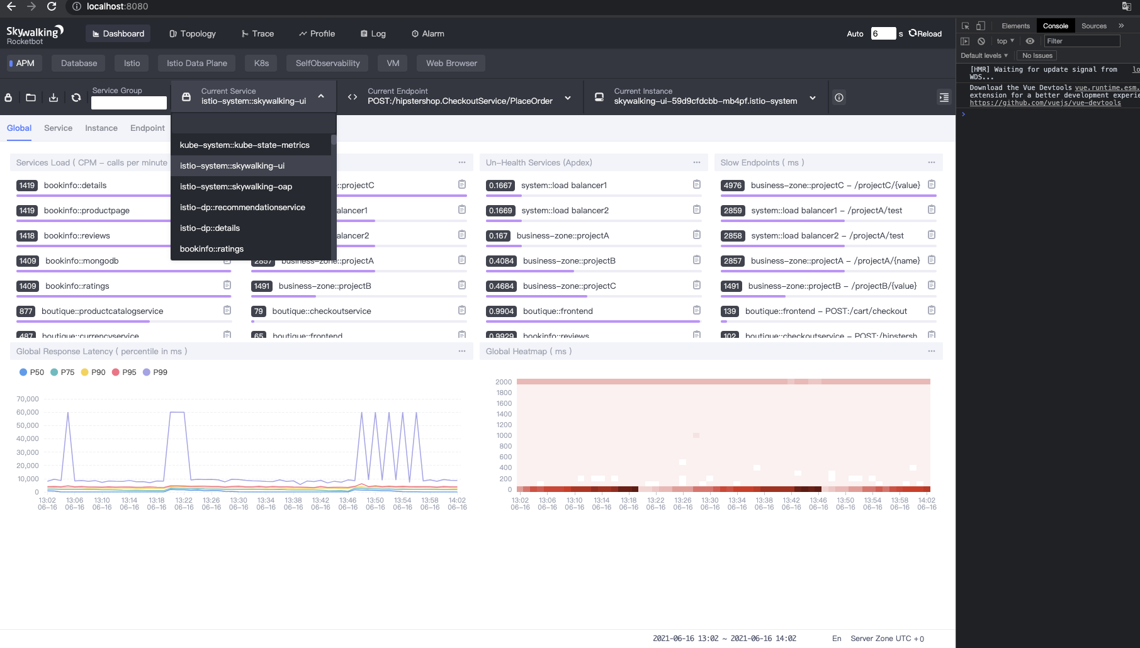Click the lock icon in the dashboard toolbar
The image size is (1140, 648).
point(8,98)
